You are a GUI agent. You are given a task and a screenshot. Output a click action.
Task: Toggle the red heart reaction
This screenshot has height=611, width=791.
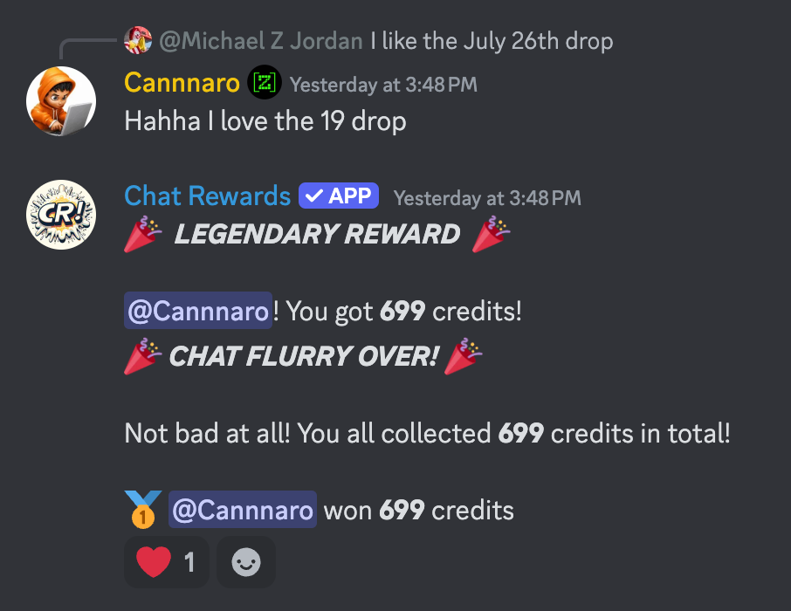click(167, 562)
